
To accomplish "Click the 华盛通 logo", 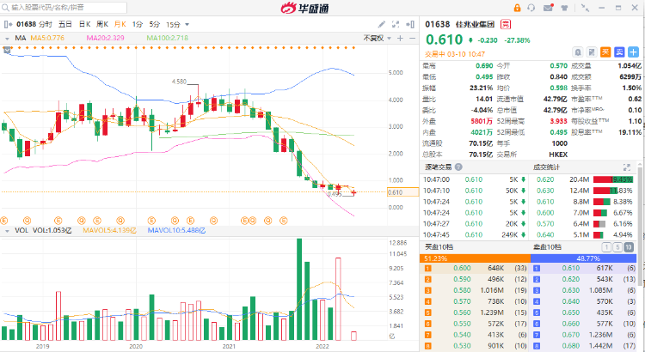I will click(304, 8).
